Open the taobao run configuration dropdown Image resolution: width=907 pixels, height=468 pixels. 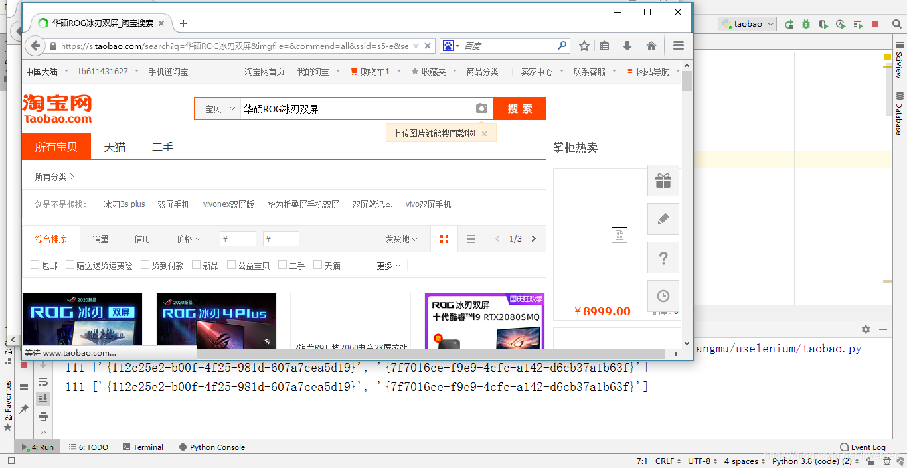pos(747,24)
